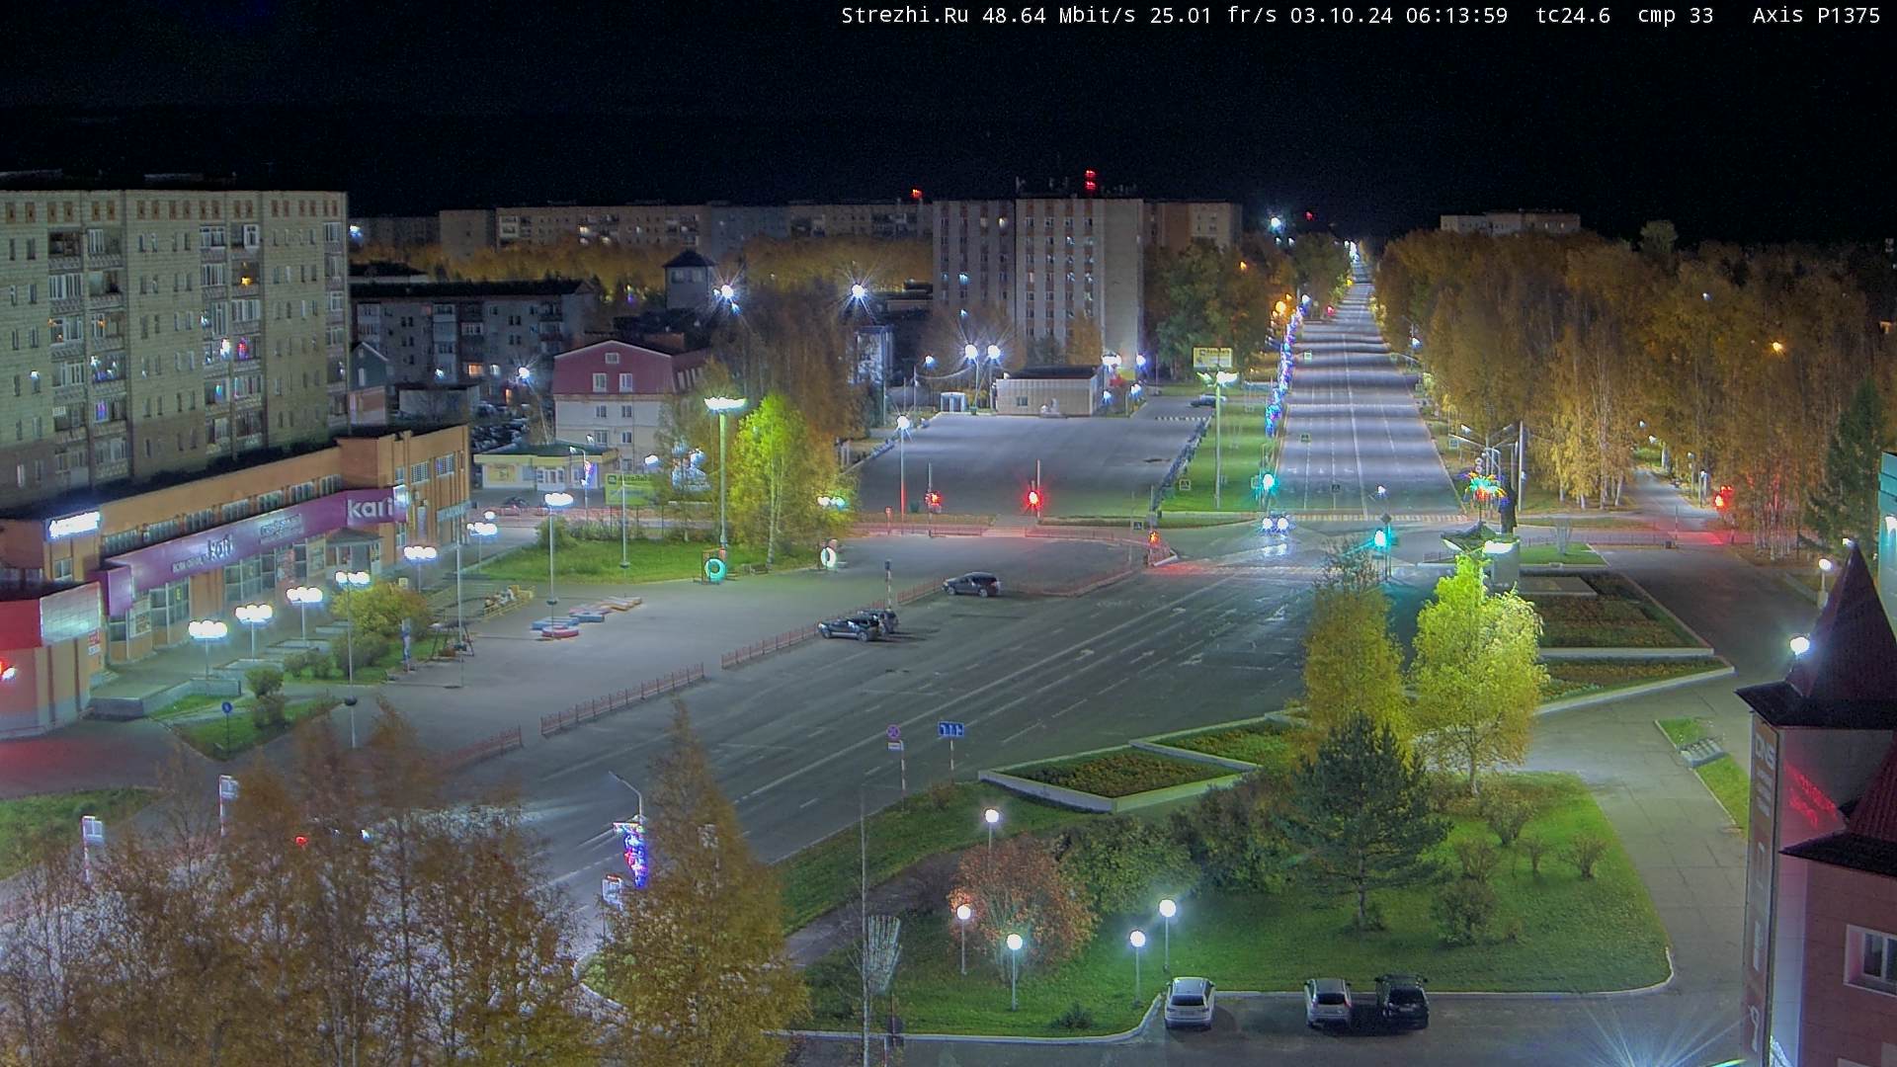
Task: Click the time stamp "06:13:59"
Action: tap(1457, 16)
